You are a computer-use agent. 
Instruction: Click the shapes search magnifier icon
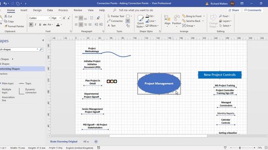[41, 49]
